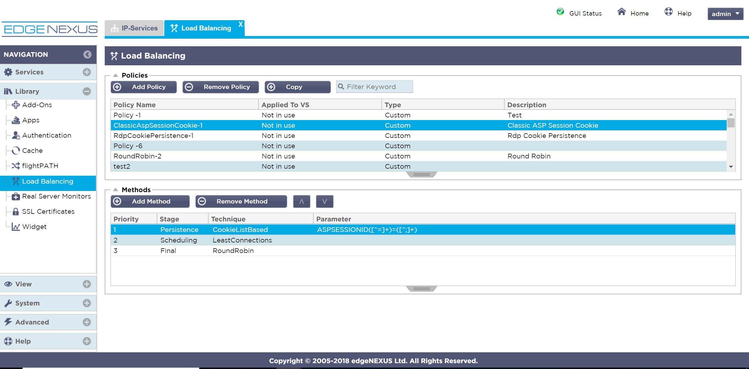749x369 pixels.
Task: Open SSL Certificates in the Library tree
Action: point(48,211)
